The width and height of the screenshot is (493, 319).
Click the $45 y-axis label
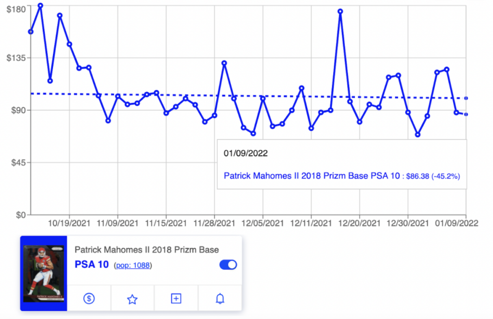19,163
